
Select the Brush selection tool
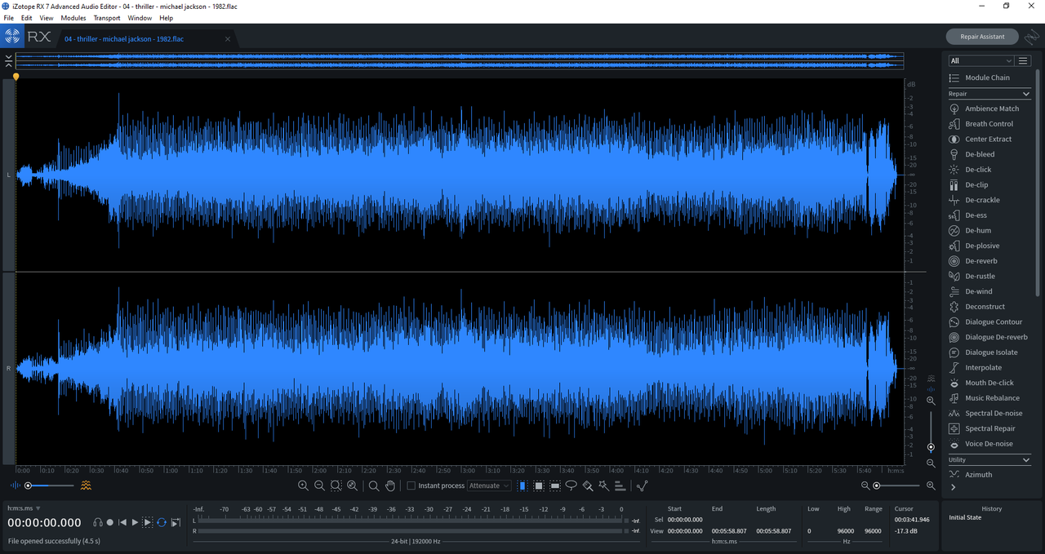tap(588, 485)
